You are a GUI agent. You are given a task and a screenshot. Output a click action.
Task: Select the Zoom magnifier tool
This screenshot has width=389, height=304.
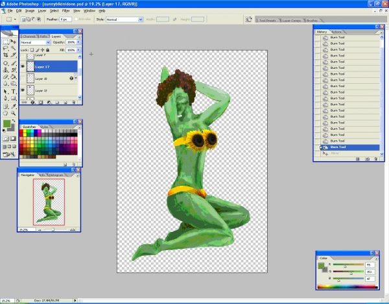coord(14,113)
